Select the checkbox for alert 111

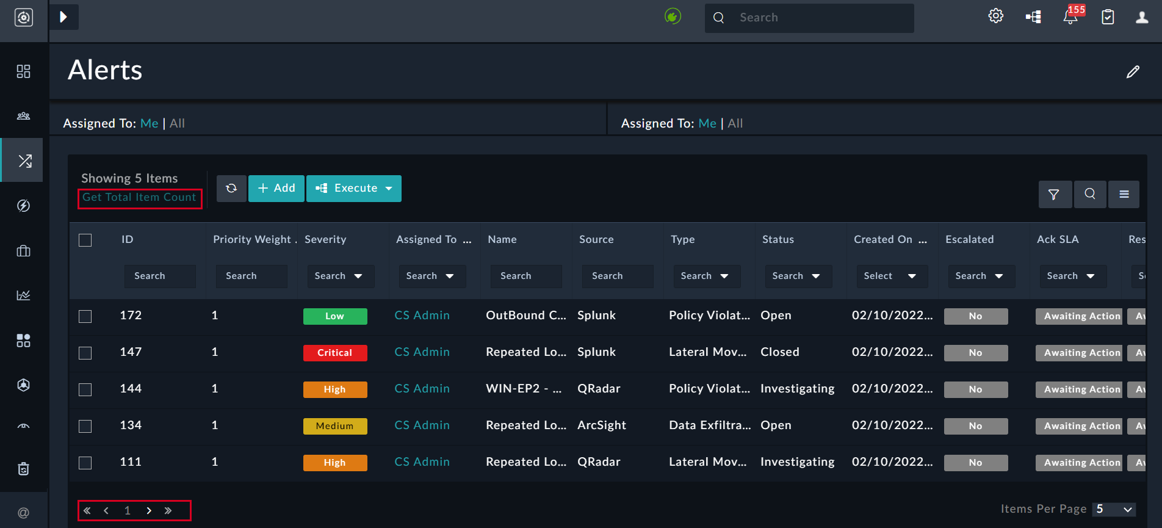click(85, 463)
